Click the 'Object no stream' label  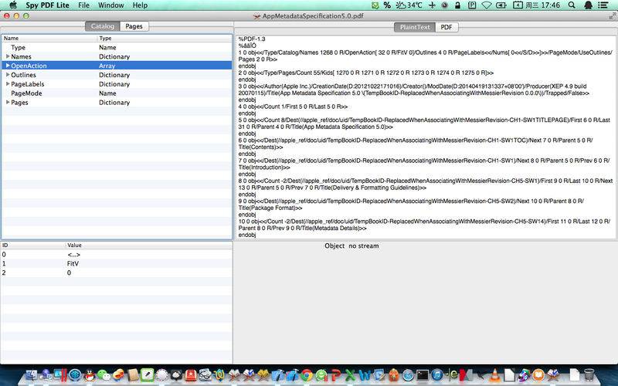point(351,245)
